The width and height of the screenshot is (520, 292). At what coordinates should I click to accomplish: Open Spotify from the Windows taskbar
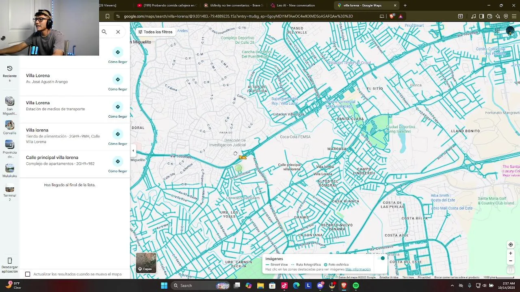coord(356,286)
